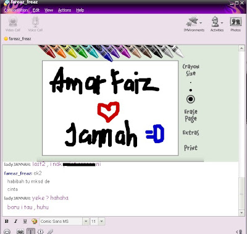Click message "yeke ? hahaha"
The image size is (247, 234).
tap(50, 198)
